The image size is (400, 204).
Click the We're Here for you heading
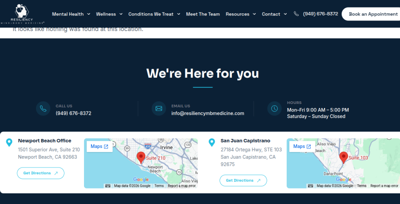(203, 73)
